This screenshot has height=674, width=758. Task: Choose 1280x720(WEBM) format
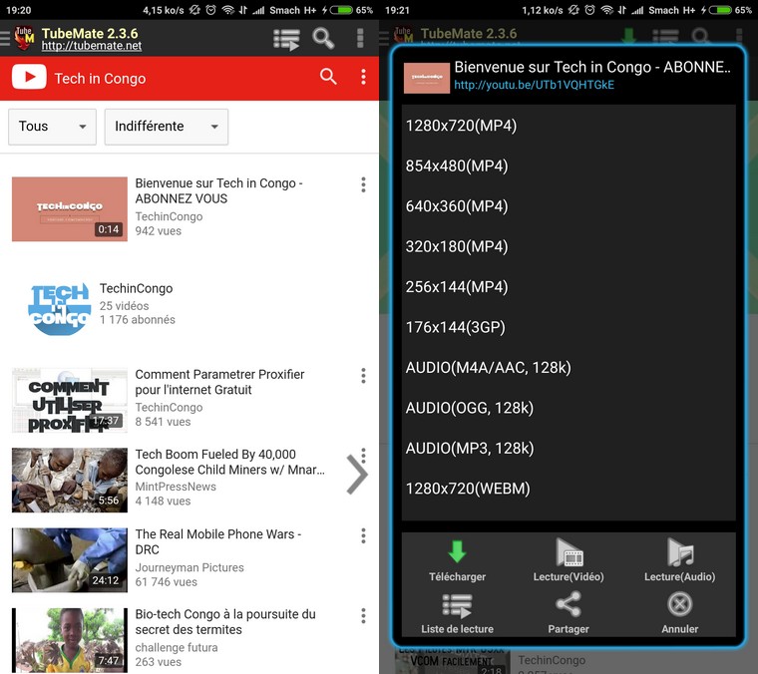[568, 489]
